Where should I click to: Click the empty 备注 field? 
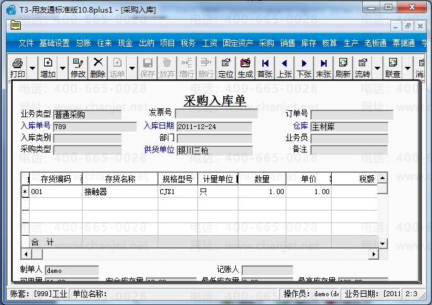pyautogui.click(x=349, y=150)
